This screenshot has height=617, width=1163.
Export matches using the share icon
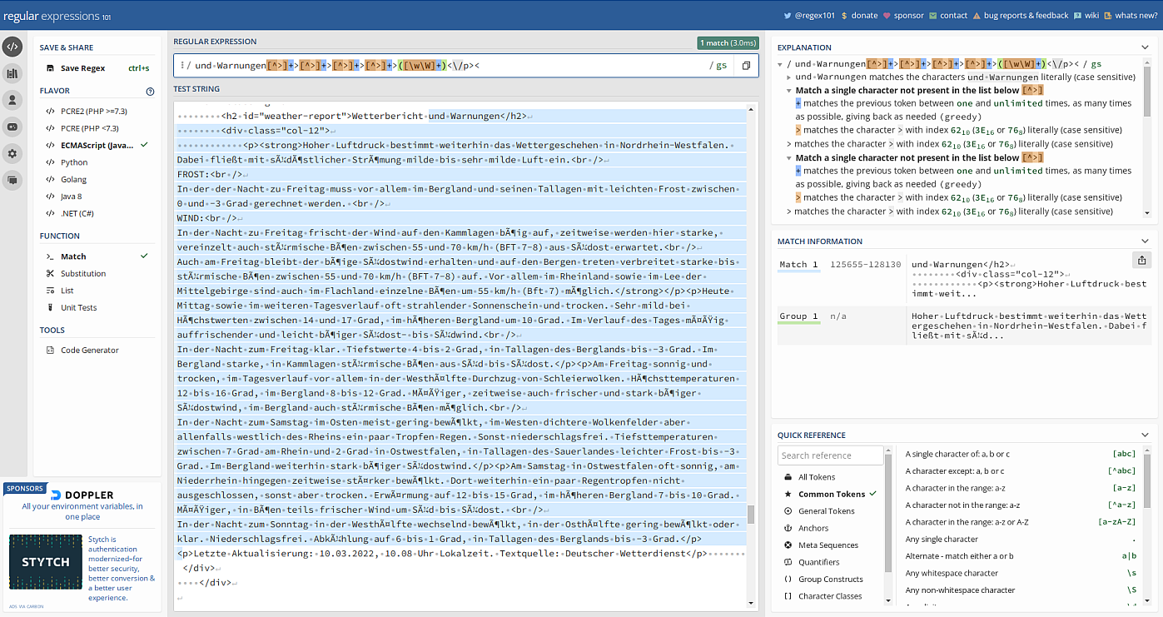1141,261
